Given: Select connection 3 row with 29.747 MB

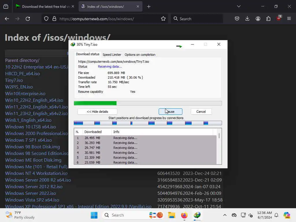Looking at the screenshot, I should [x=145, y=148].
